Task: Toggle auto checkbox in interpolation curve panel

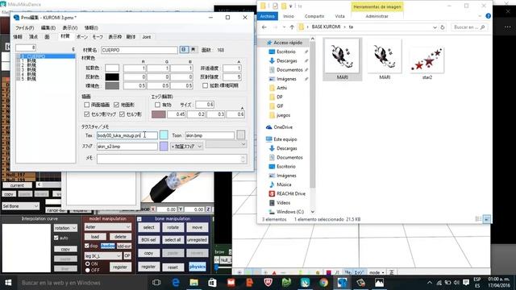Action: pos(56,238)
